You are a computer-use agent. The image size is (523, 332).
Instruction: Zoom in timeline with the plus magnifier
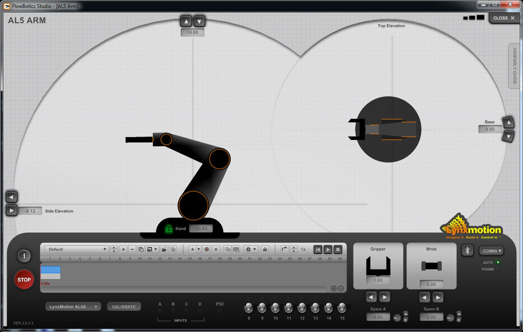[x=334, y=289]
